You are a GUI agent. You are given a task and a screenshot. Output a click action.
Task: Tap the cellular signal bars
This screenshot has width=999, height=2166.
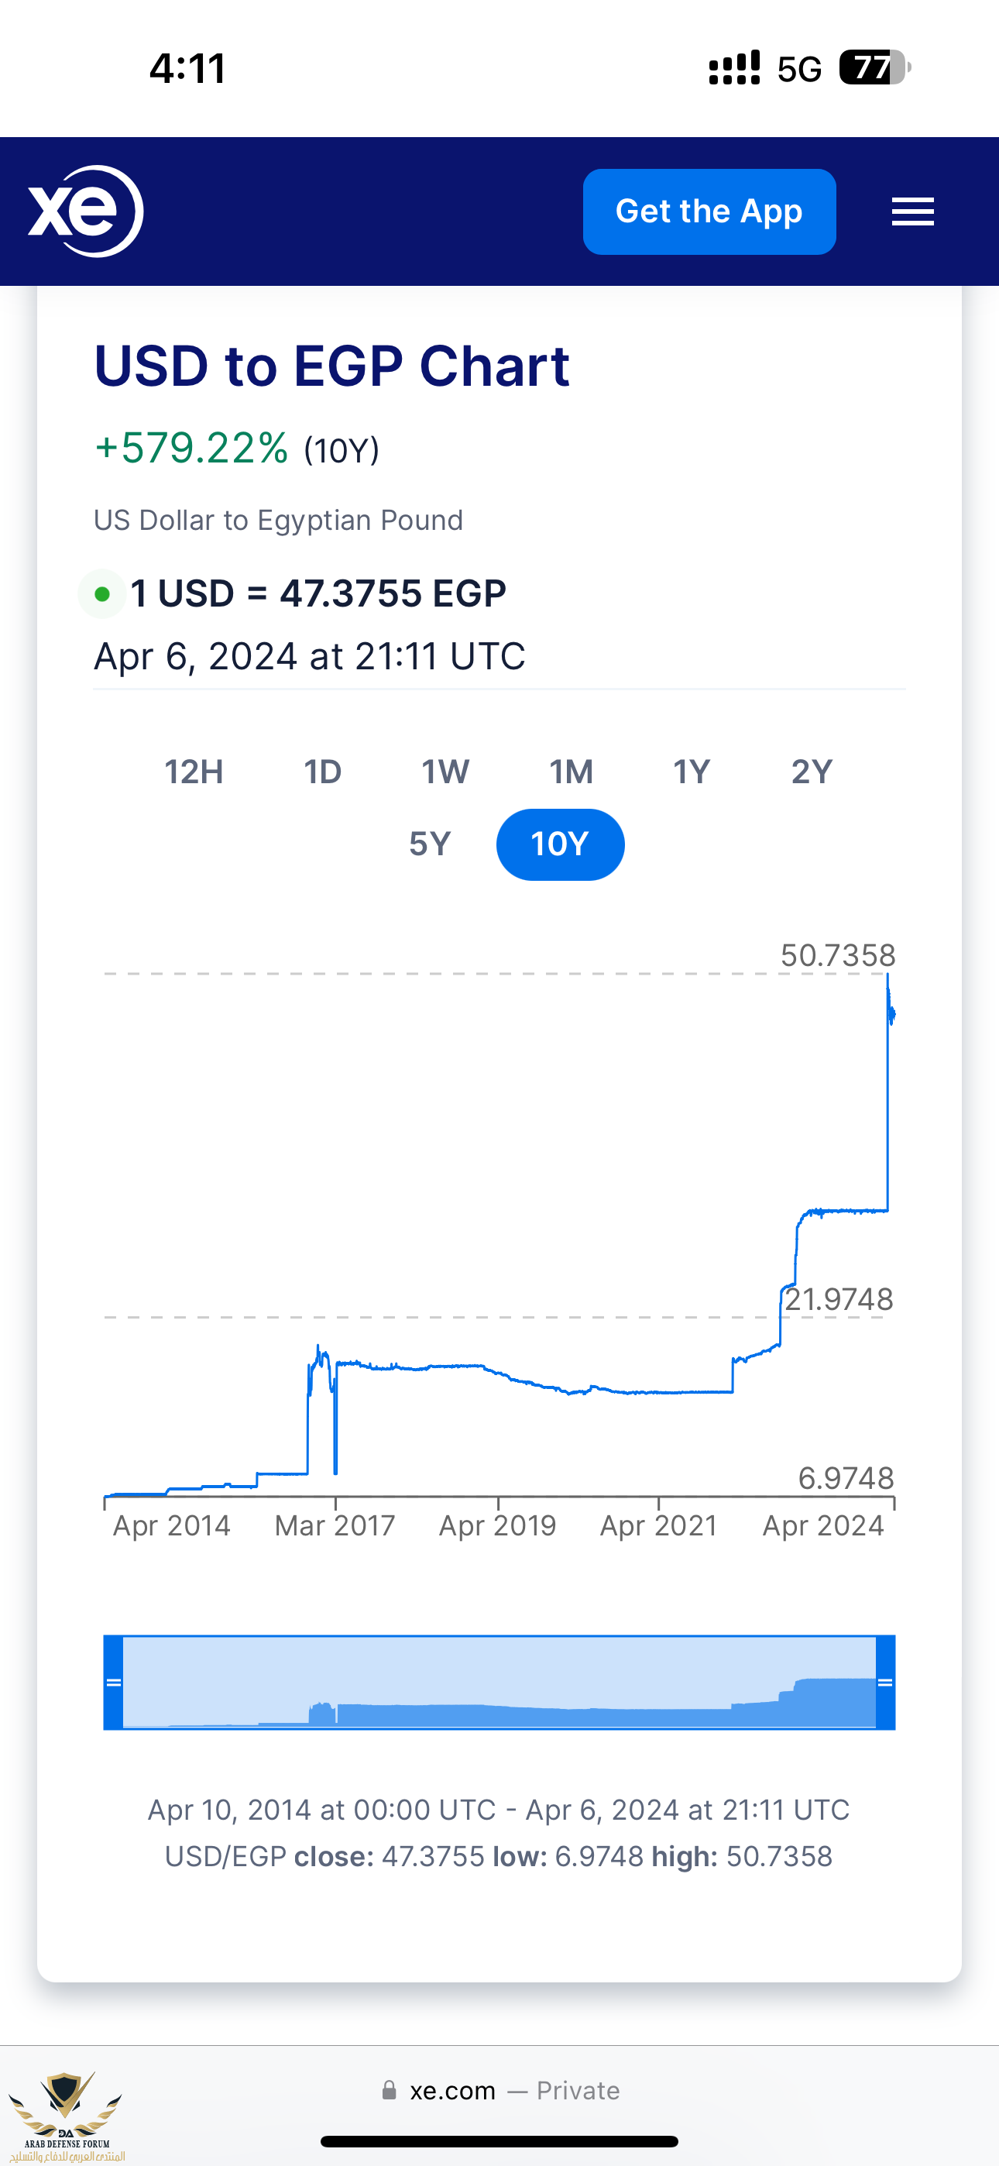coord(734,68)
